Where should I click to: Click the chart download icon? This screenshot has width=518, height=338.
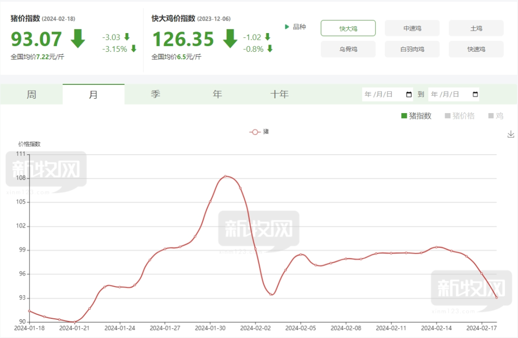click(511, 134)
